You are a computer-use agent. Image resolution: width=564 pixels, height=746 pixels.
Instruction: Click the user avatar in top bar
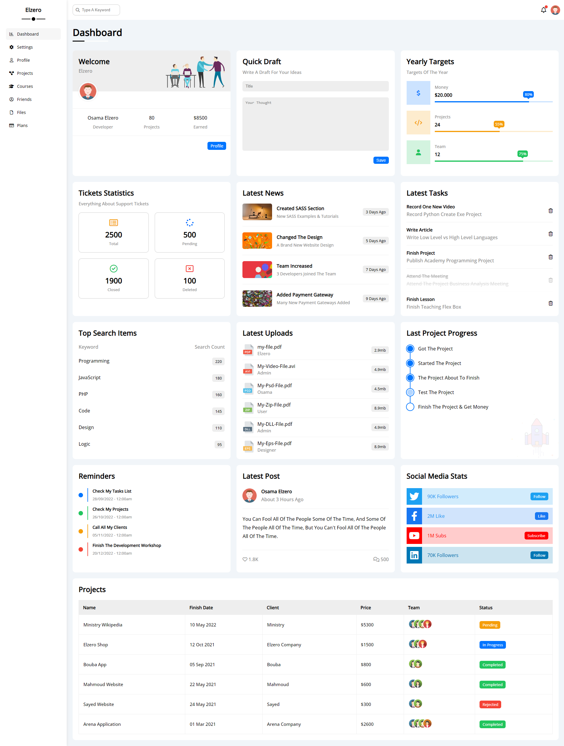tap(555, 10)
